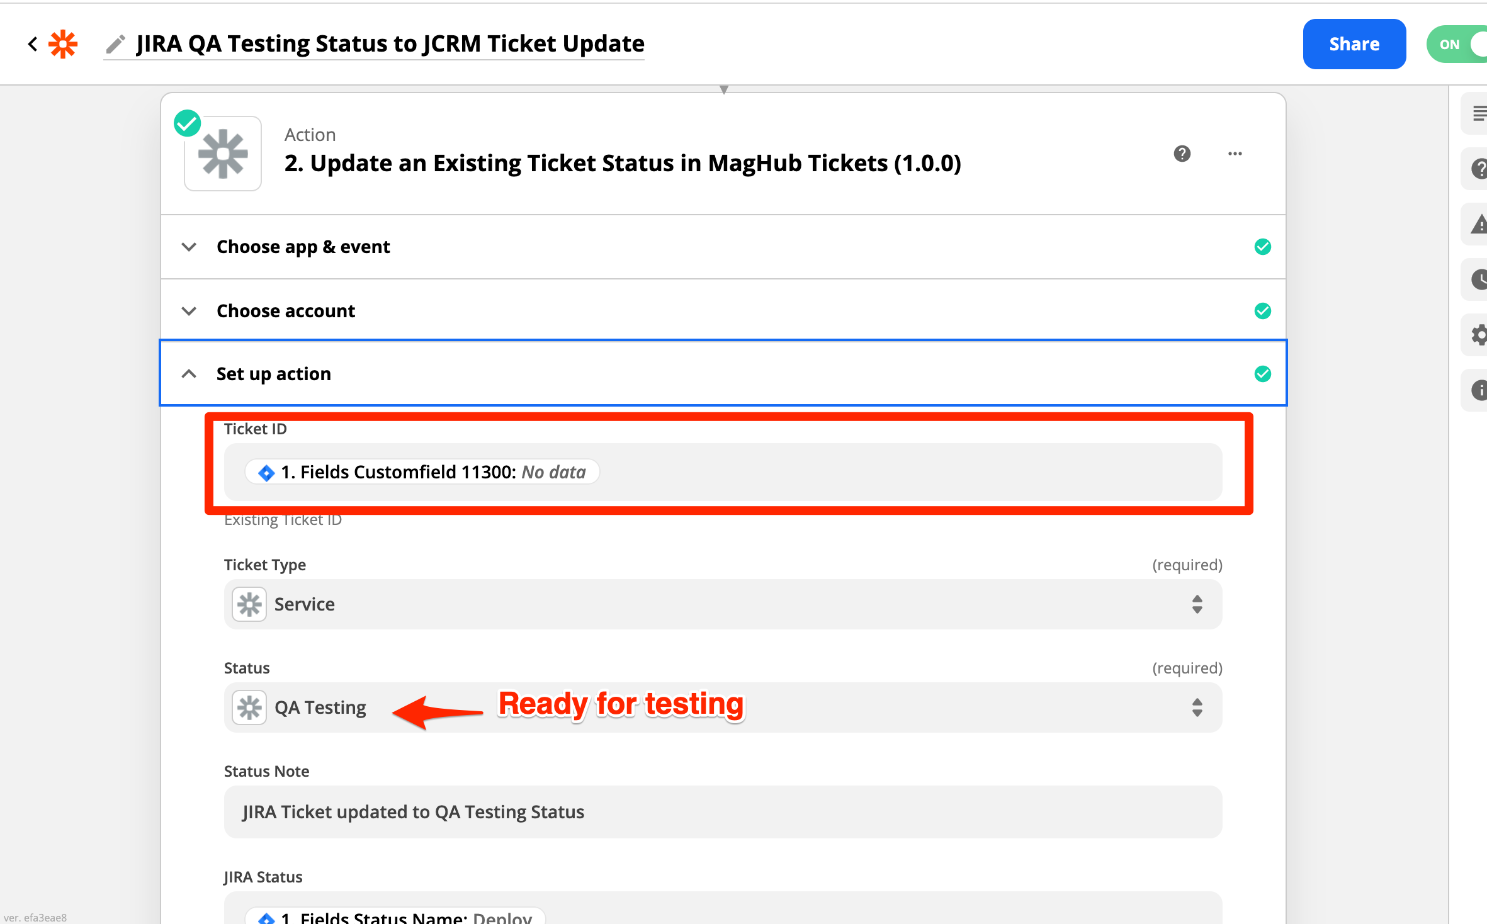The height and width of the screenshot is (924, 1487).
Task: Click the Status stepper arrows
Action: point(1197,707)
